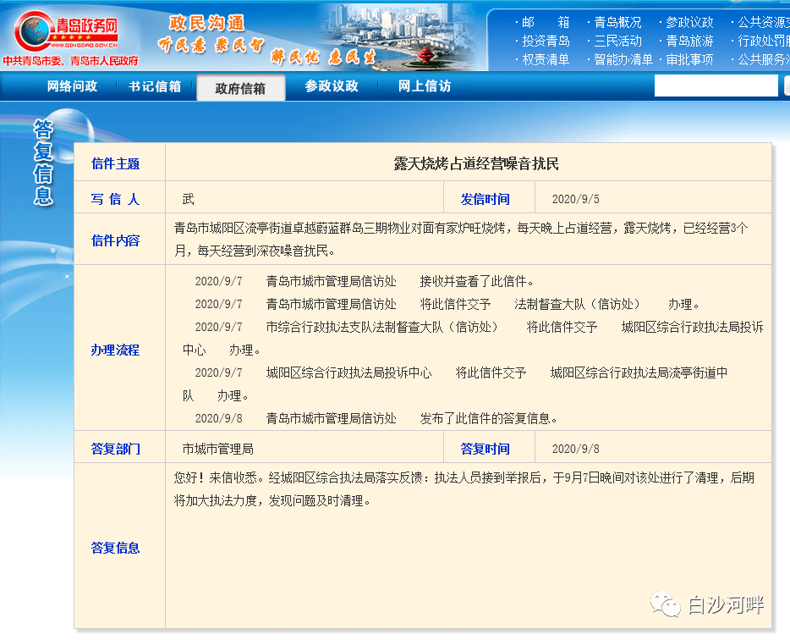The image size is (790, 640).
Task: Select the 政府信箱 tab
Action: click(240, 88)
